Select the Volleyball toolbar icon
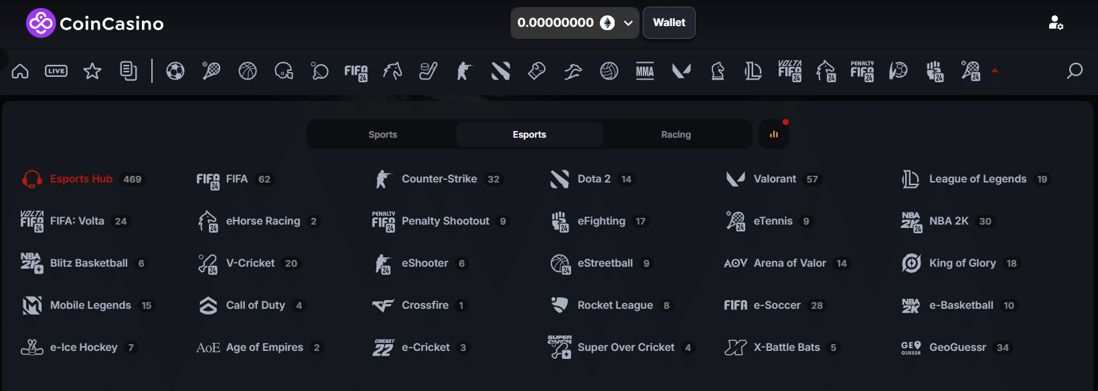Viewport: 1098px width, 391px height. [609, 71]
